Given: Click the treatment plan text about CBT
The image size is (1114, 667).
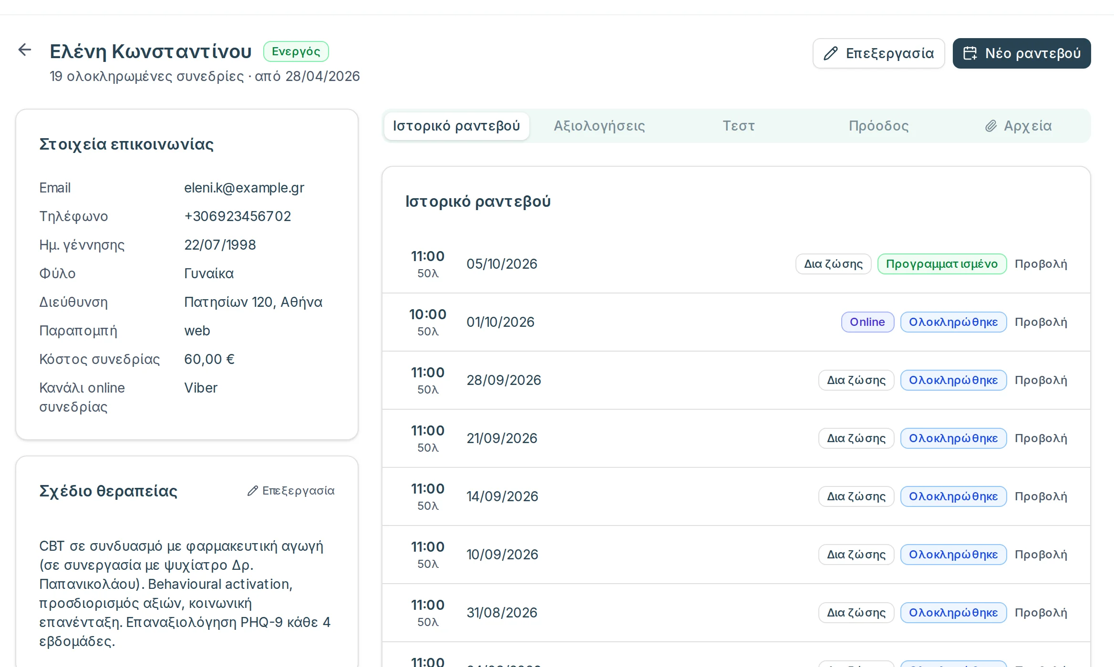Looking at the screenshot, I should (185, 594).
